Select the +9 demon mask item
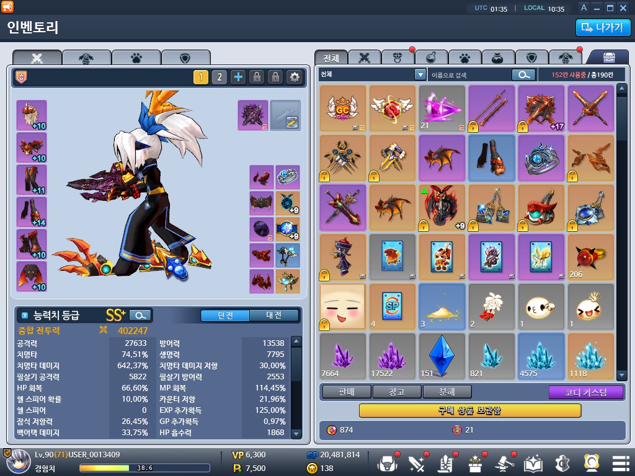635x476 pixels. 442,208
